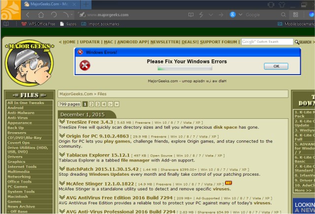
Task: Click the lightning speed mode icon
Action: (201, 15)
